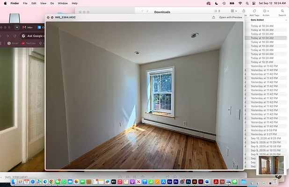The height and width of the screenshot is (187, 289).
Task: Open the group-by grid dropdown
Action: [x=234, y=11]
